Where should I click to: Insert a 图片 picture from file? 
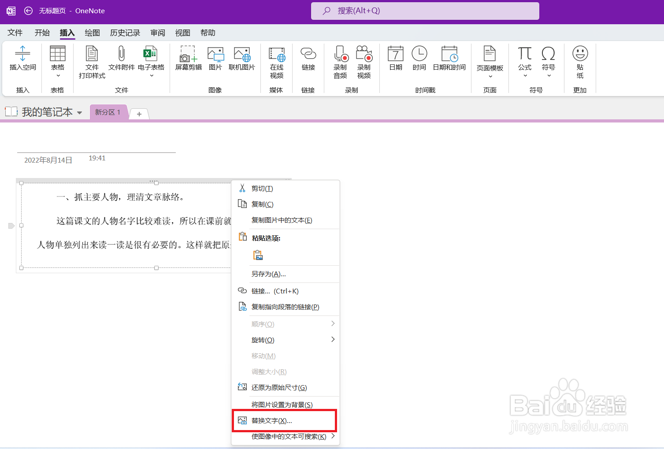215,62
